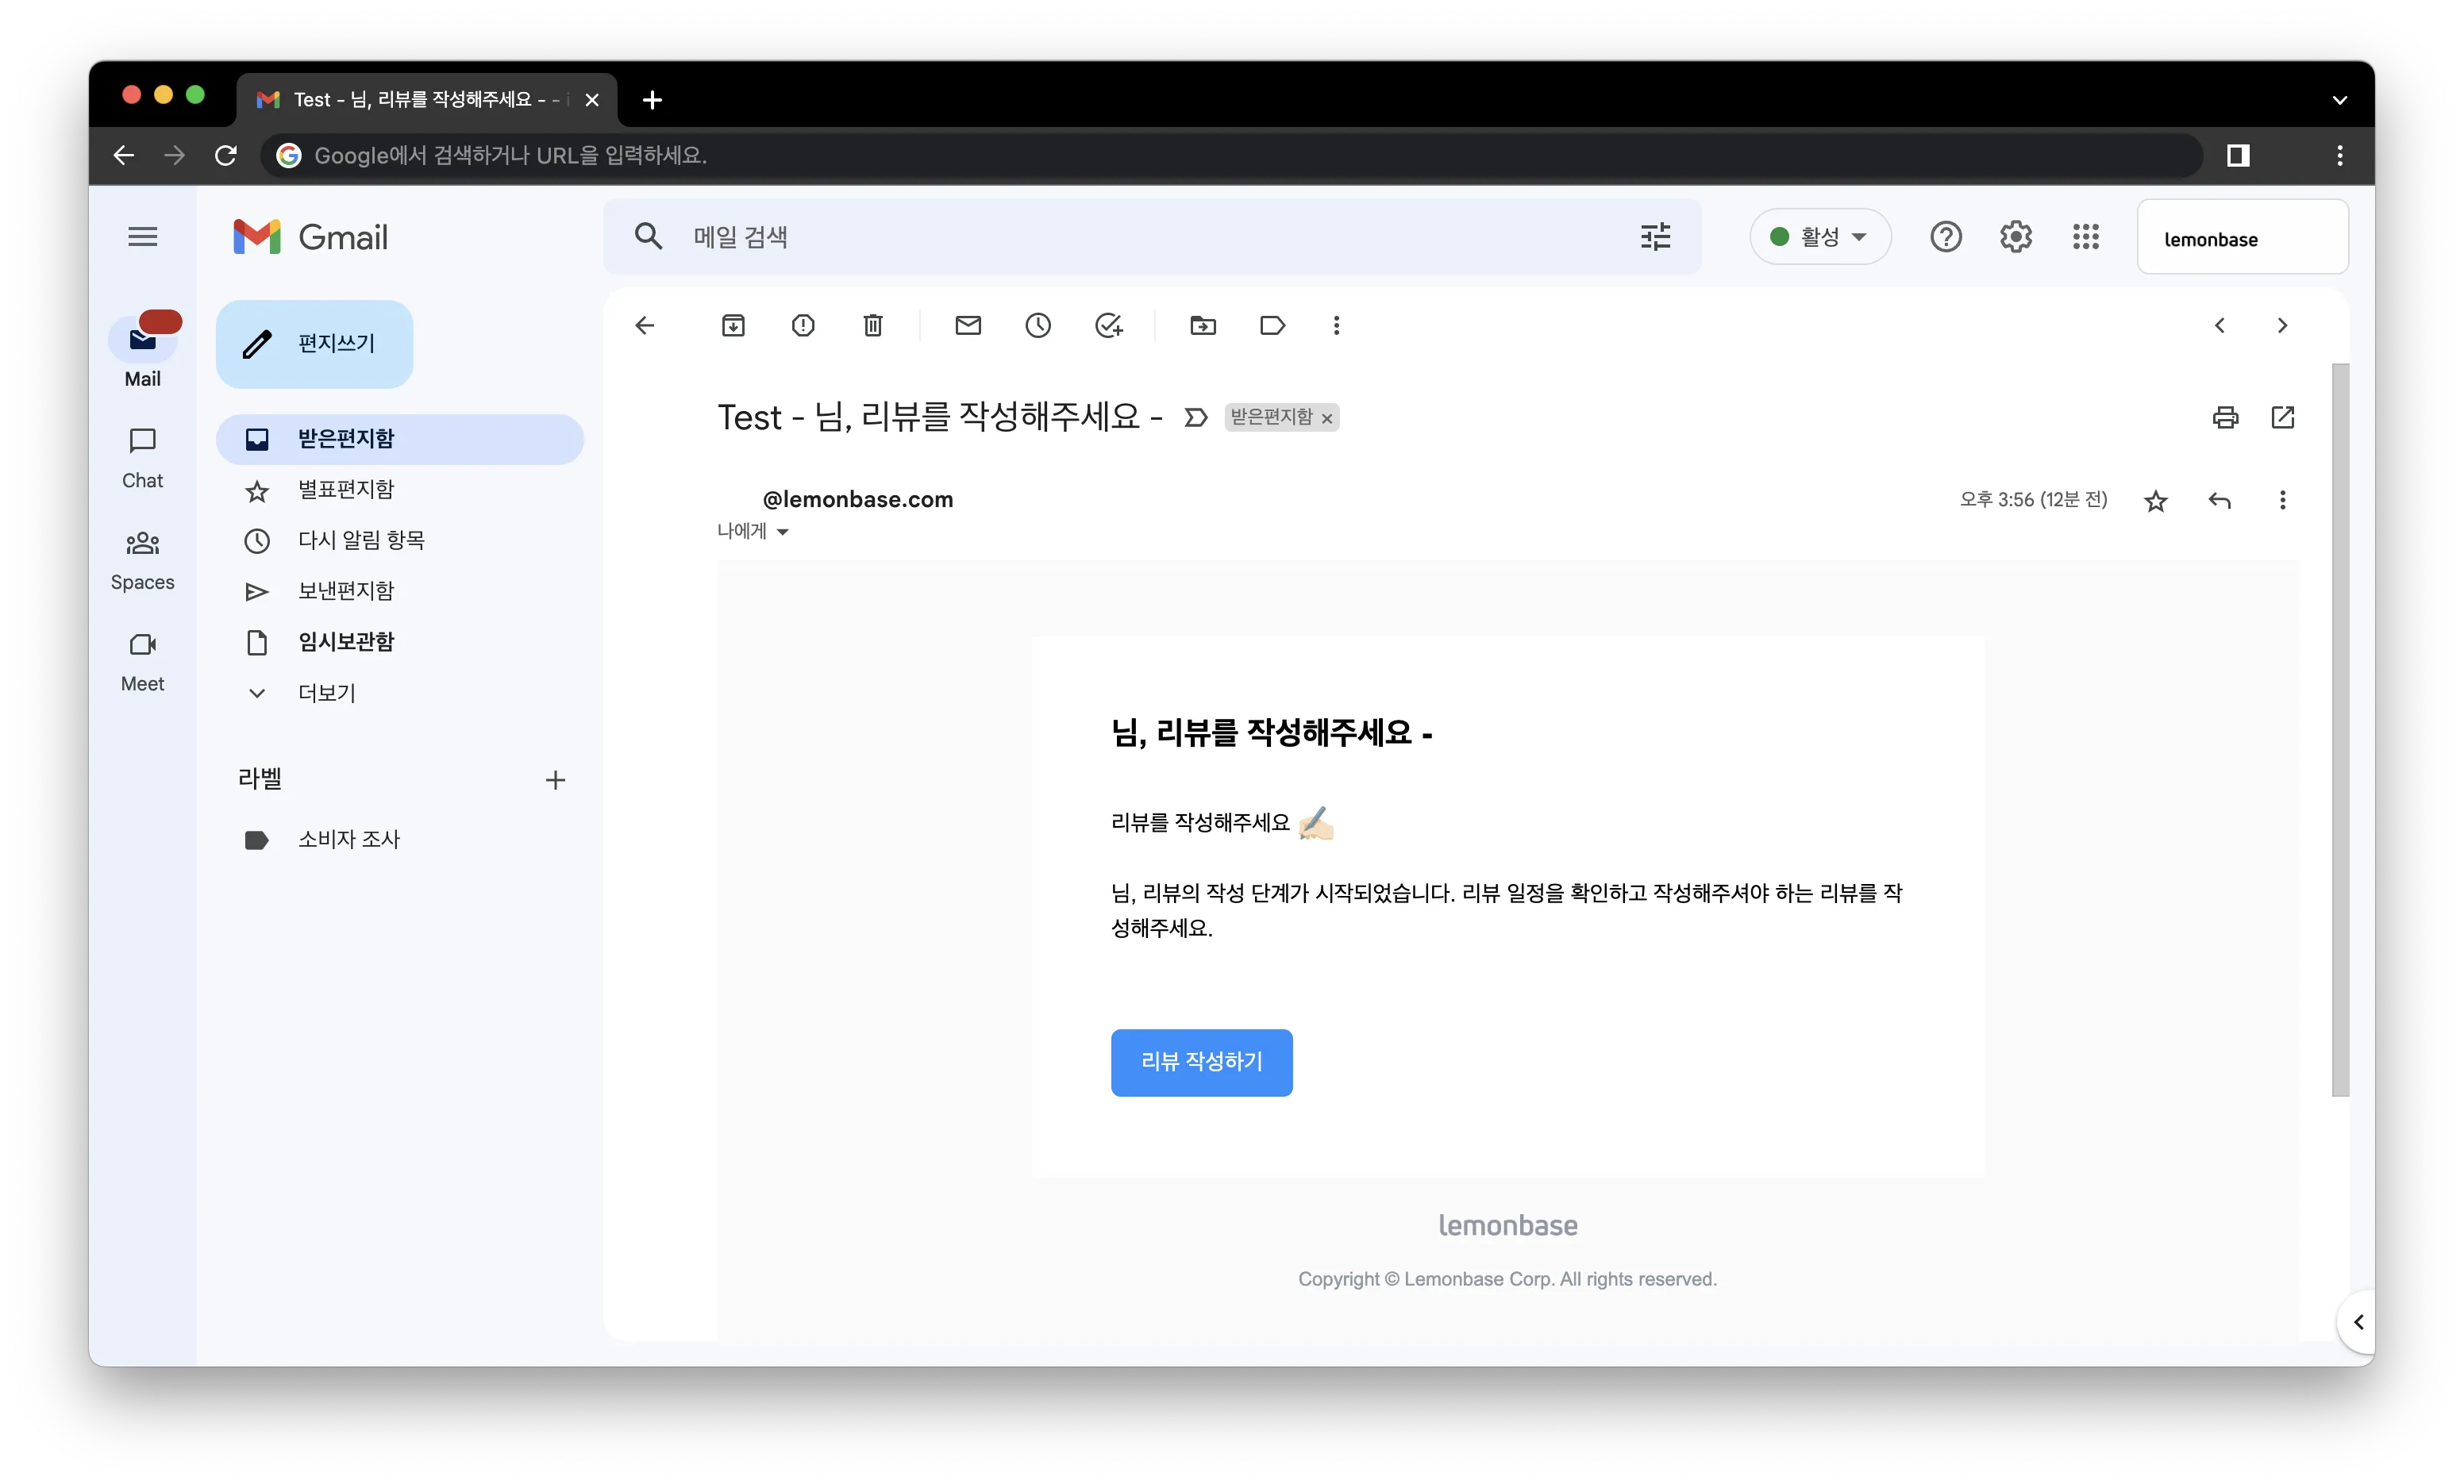
Task: Open message More options menu
Action: 2282,500
